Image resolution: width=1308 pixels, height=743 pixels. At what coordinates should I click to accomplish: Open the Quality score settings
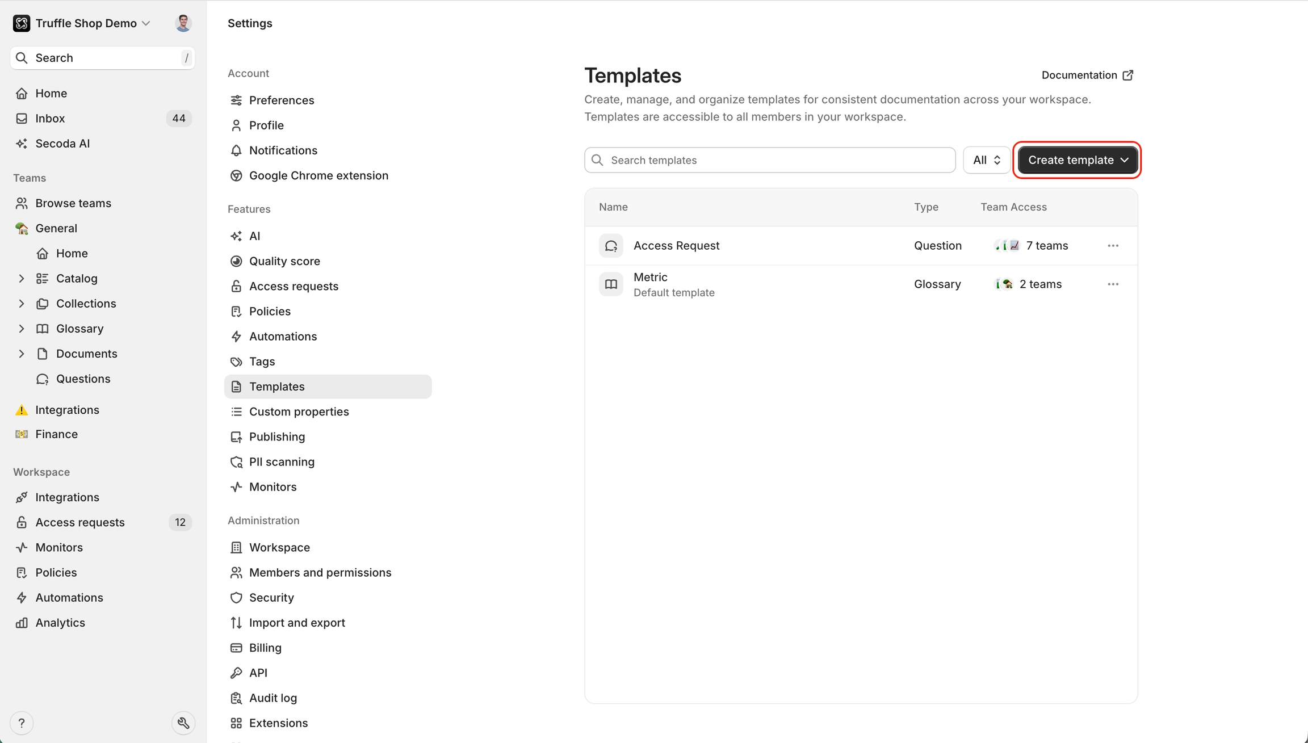284,261
